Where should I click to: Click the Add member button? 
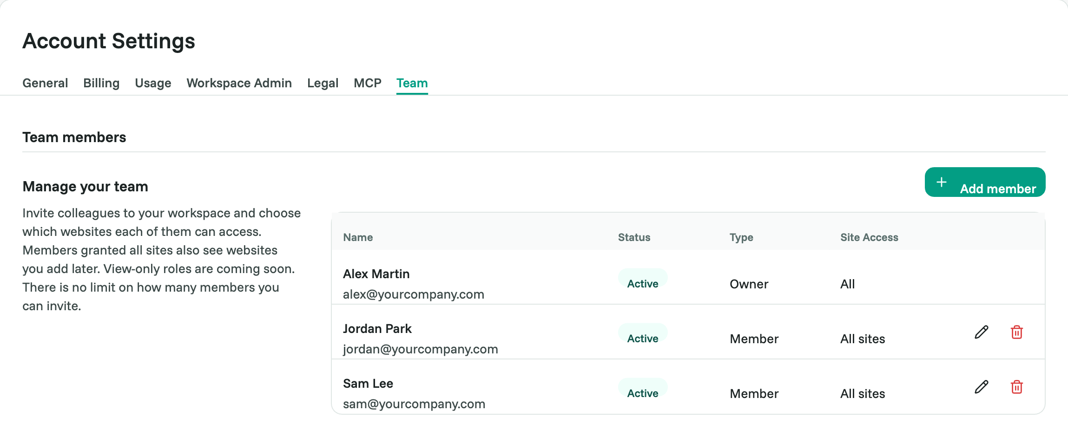pyautogui.click(x=985, y=182)
